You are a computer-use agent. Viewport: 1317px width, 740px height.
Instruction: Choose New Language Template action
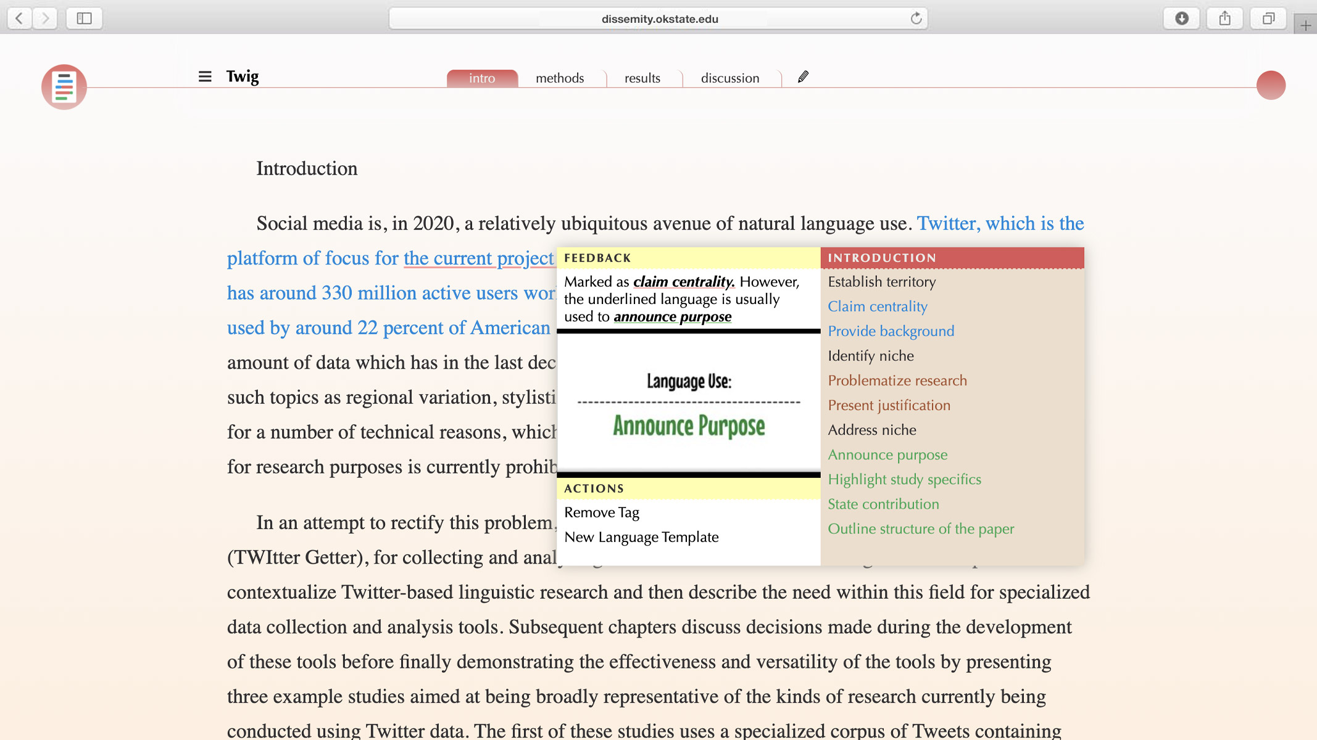(x=641, y=537)
